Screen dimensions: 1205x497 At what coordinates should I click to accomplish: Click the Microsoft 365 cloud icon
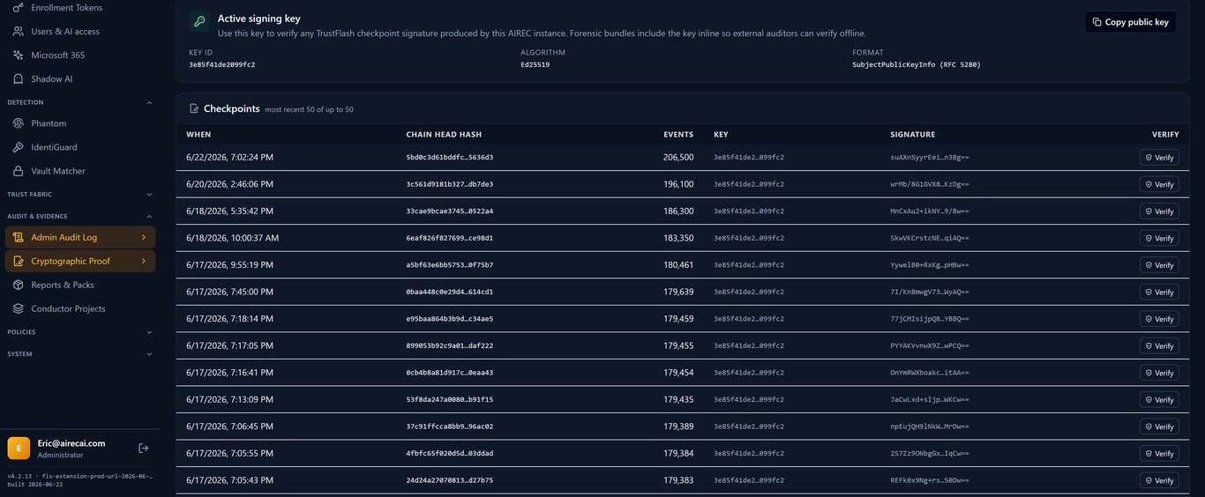pos(19,55)
